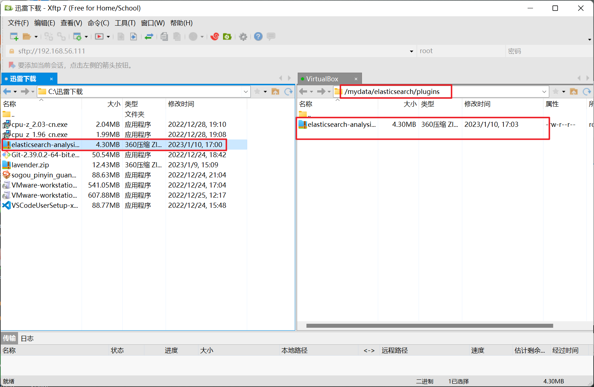Viewport: 594px width, 387px height.
Task: Click the remote pane back arrow
Action: click(303, 91)
